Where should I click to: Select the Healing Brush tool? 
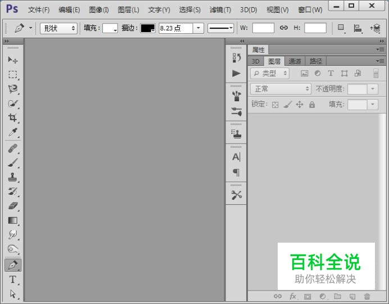point(13,149)
